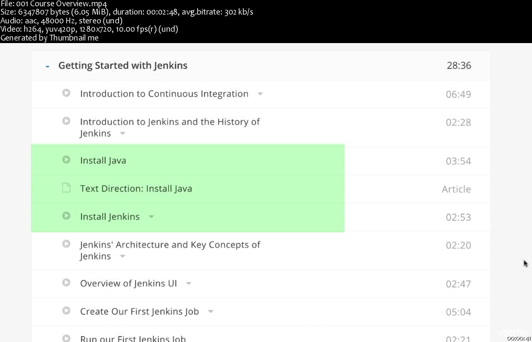
Task: Expand description arrow for Overview of Jenkins UI
Action: (x=189, y=284)
